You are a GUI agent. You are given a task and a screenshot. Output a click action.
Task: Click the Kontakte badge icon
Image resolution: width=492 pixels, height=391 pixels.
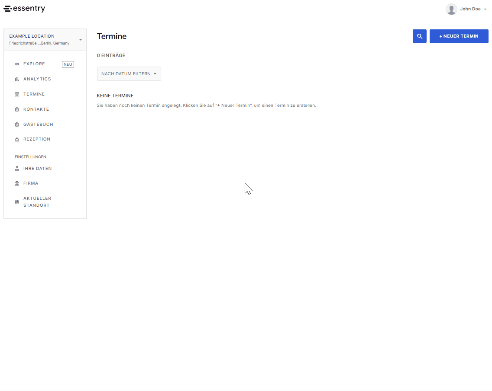[17, 109]
